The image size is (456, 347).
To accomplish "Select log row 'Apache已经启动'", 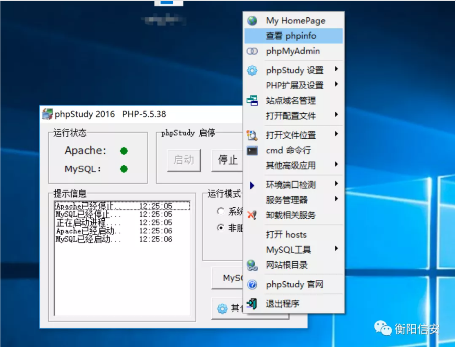I will pyautogui.click(x=122, y=231).
